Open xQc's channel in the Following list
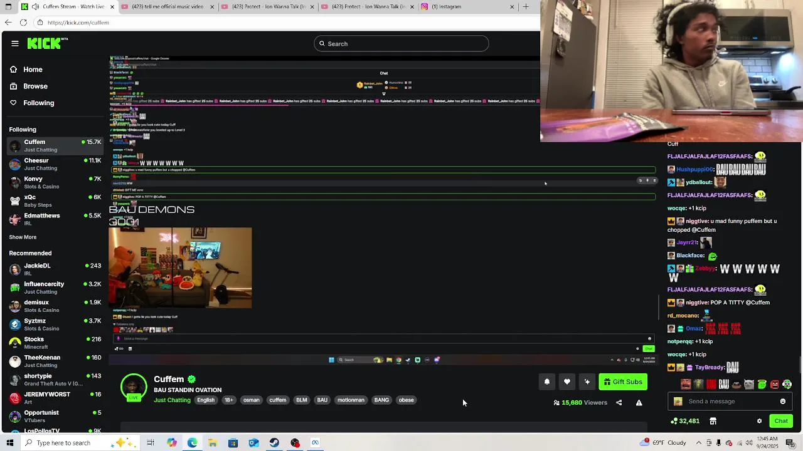803x451 pixels. (x=55, y=201)
